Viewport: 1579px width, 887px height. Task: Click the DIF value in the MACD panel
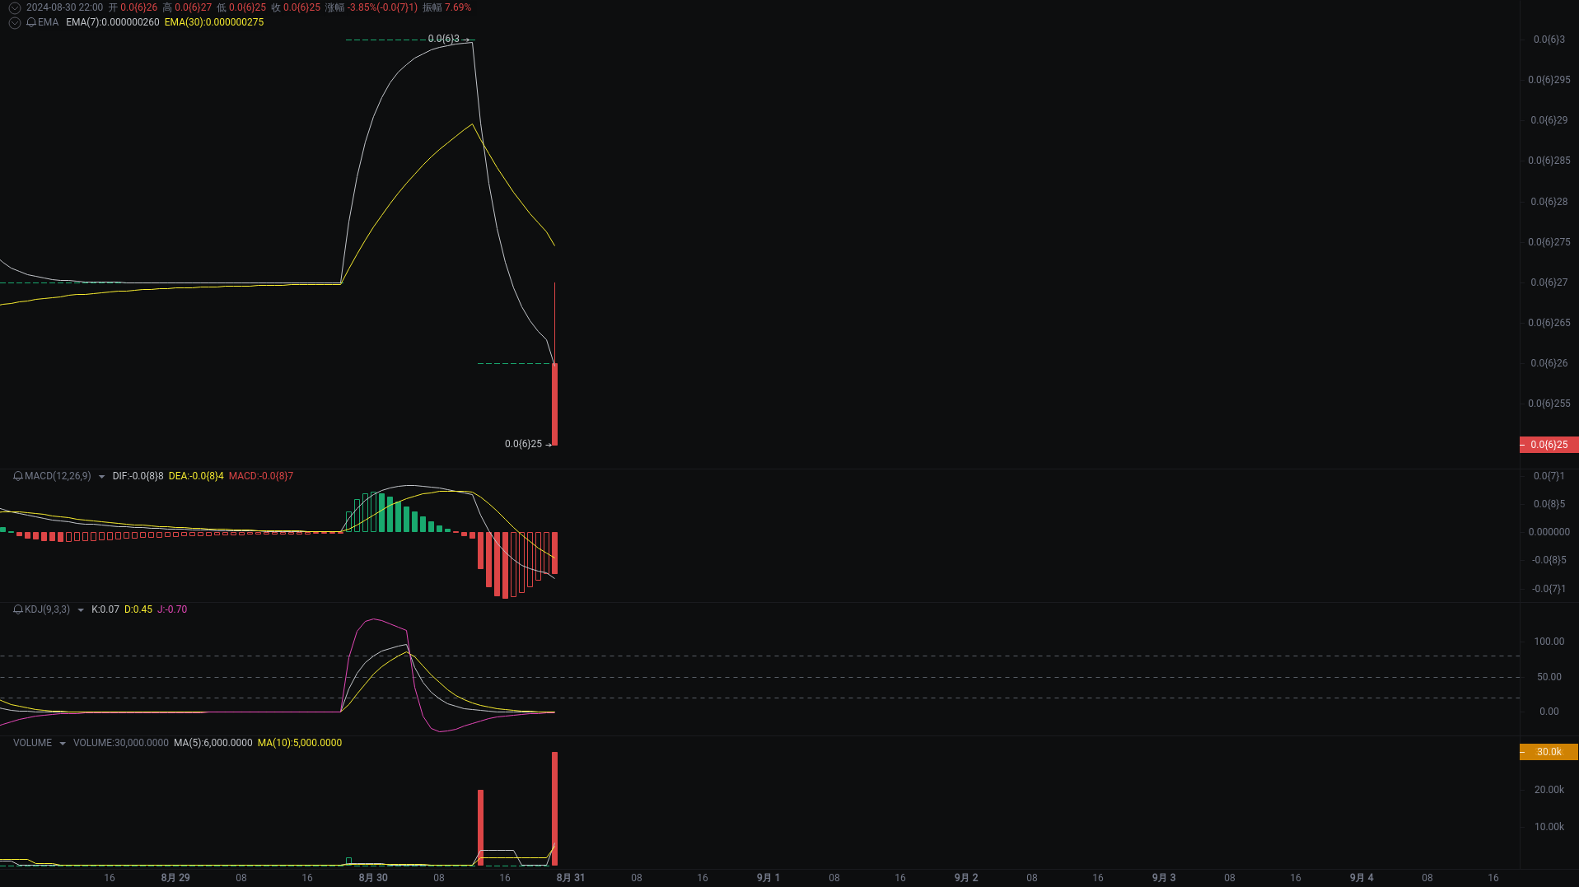click(137, 476)
